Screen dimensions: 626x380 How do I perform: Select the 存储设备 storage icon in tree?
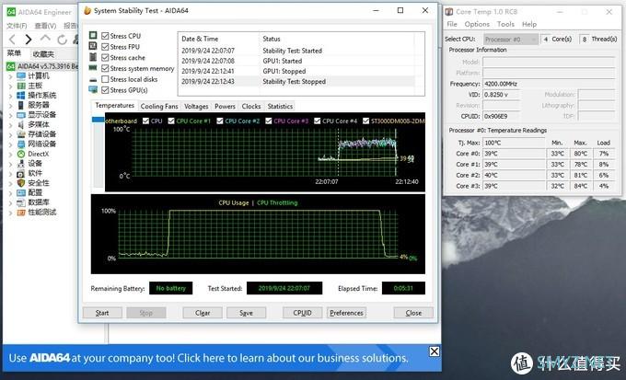[x=21, y=134]
